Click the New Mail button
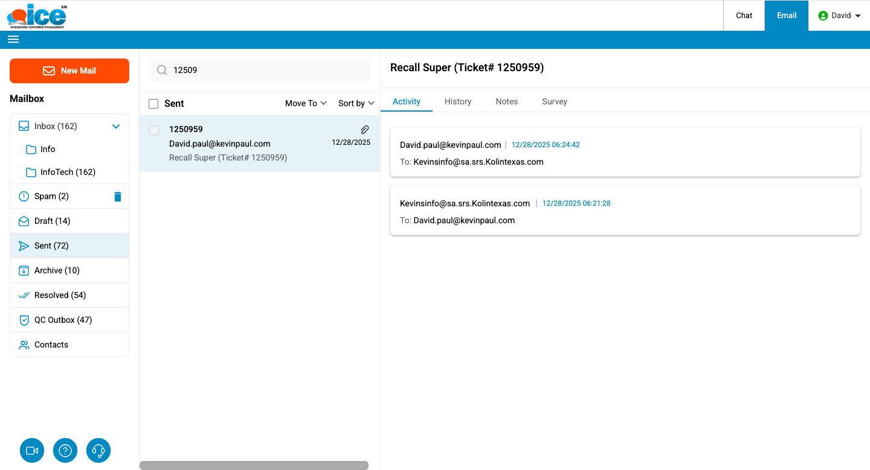The width and height of the screenshot is (870, 470). coord(69,71)
